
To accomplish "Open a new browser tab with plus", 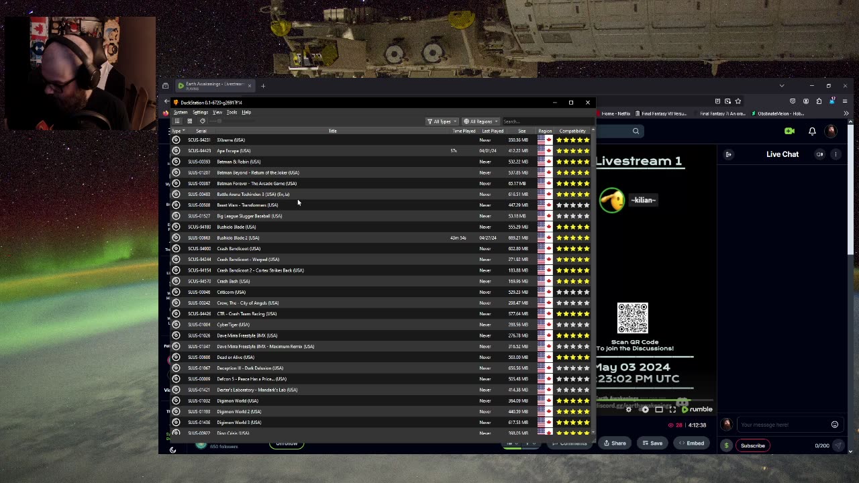I will pyautogui.click(x=263, y=86).
